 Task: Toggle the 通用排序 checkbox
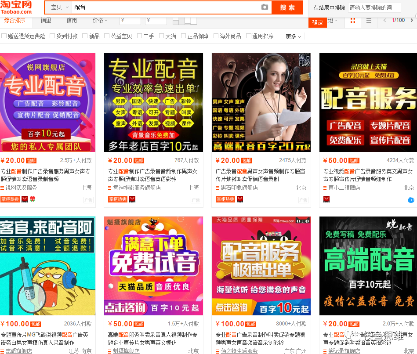[x=249, y=36]
